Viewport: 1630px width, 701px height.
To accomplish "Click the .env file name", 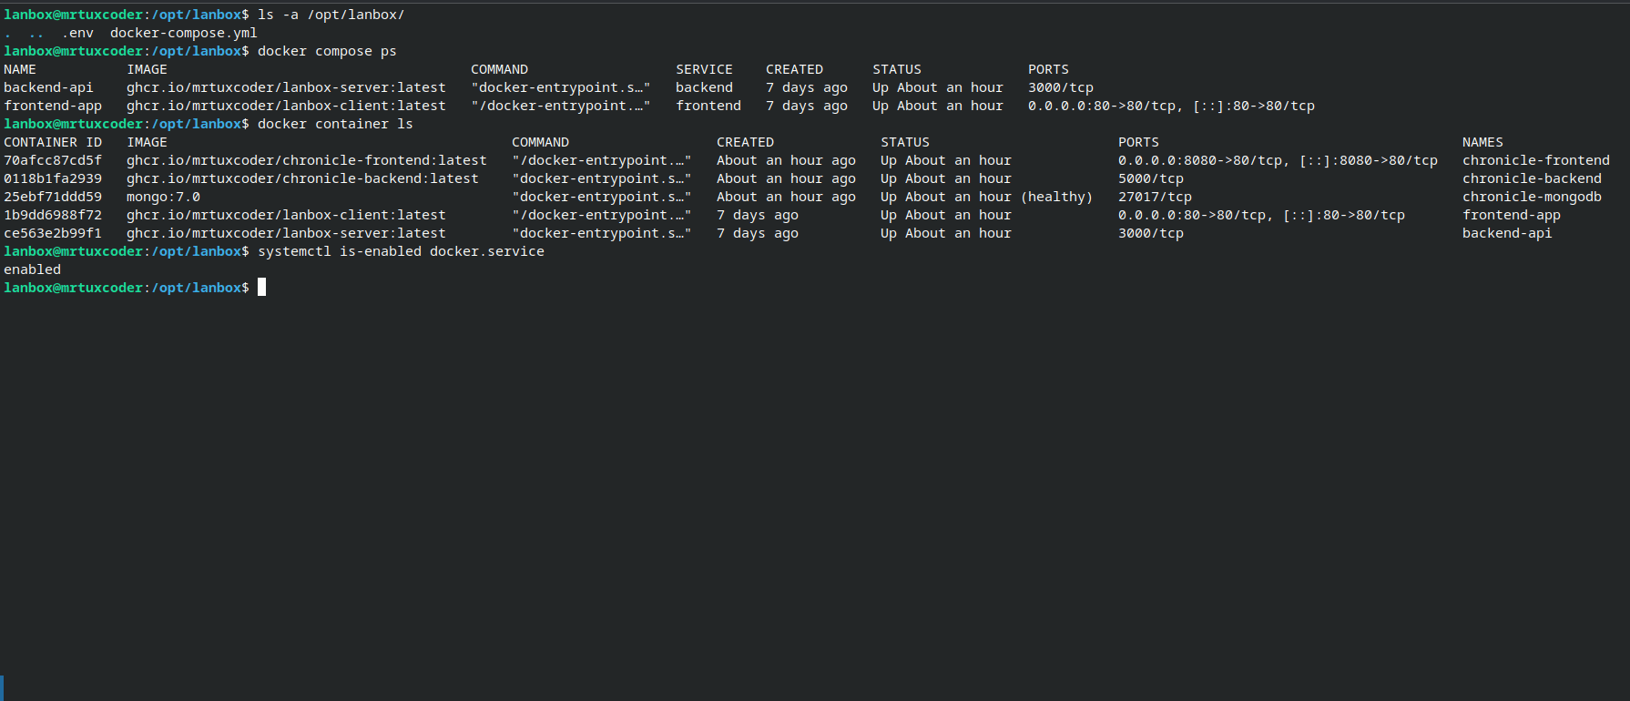I will 77,33.
